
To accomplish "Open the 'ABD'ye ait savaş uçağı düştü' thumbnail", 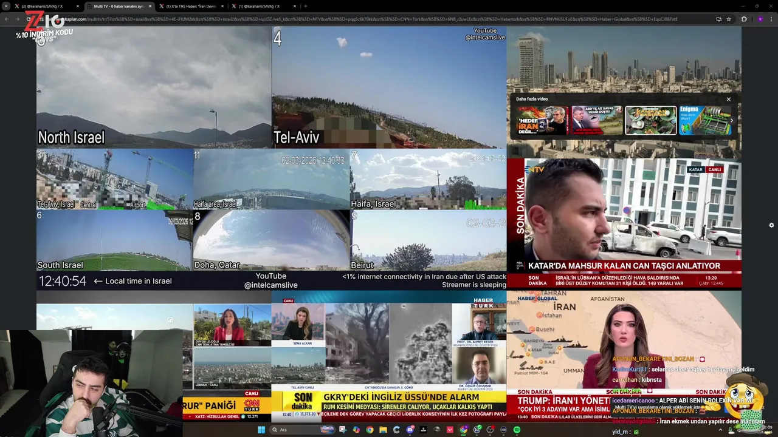I will [x=597, y=120].
